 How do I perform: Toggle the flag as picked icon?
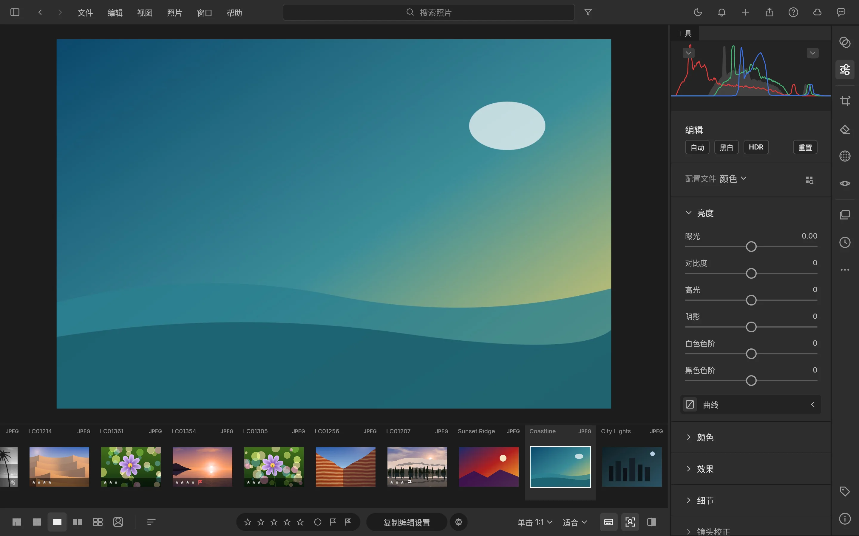333,522
